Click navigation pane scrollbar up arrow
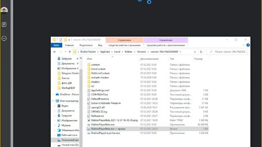Viewport: 262px width, 147px height. [x=81, y=58]
